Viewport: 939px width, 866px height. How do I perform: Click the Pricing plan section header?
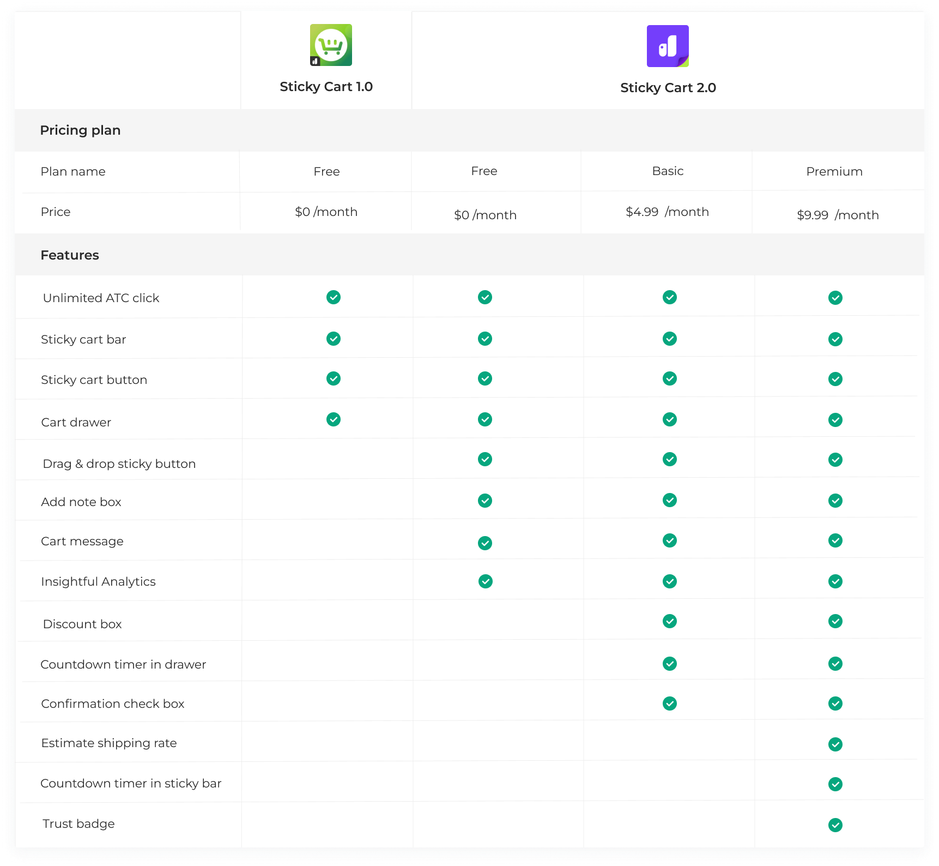tap(80, 130)
